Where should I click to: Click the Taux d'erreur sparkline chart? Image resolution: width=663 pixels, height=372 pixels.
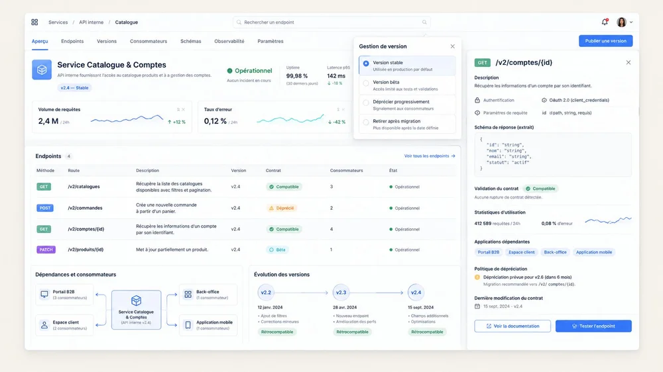click(x=290, y=119)
